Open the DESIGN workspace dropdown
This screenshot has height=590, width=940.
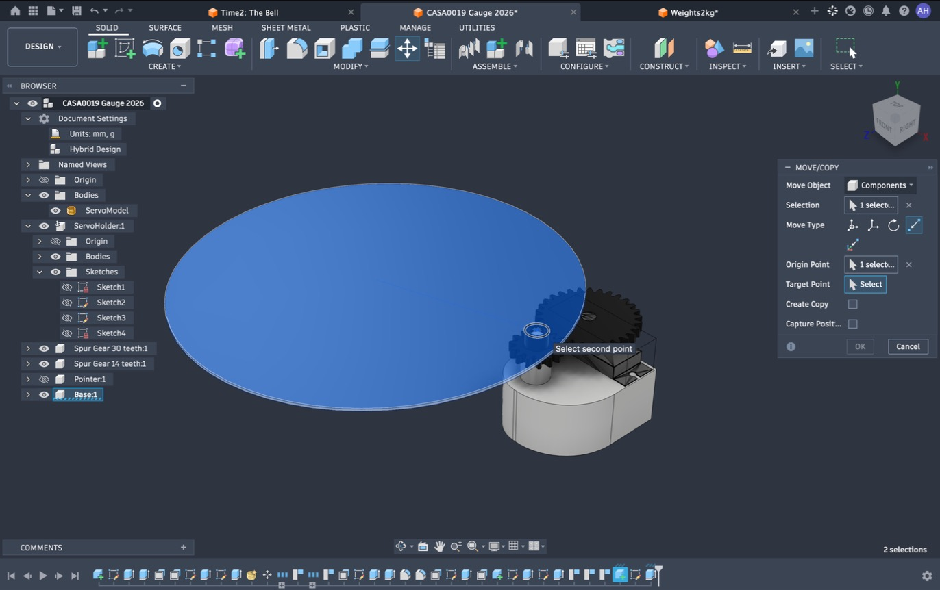42,47
